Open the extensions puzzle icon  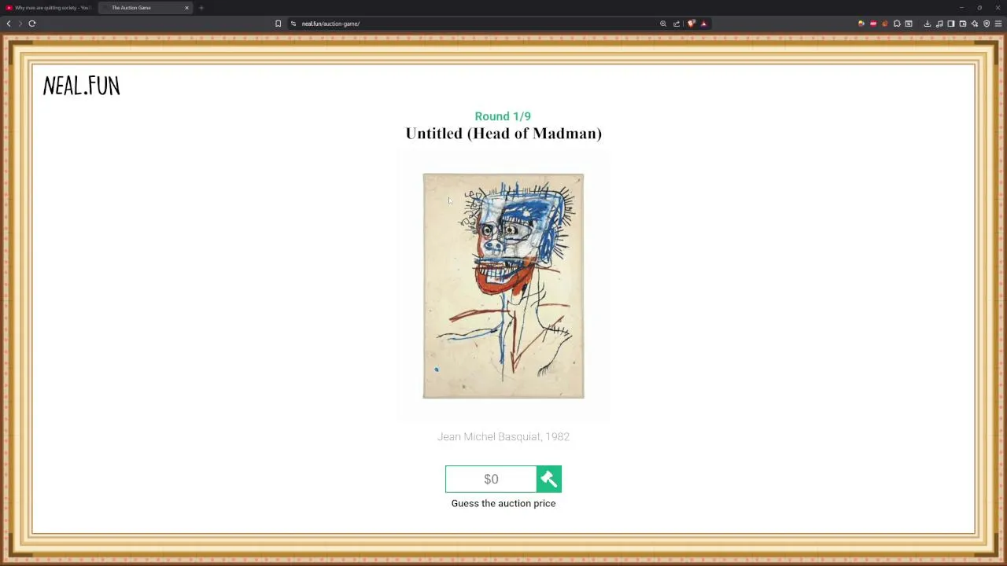(897, 24)
